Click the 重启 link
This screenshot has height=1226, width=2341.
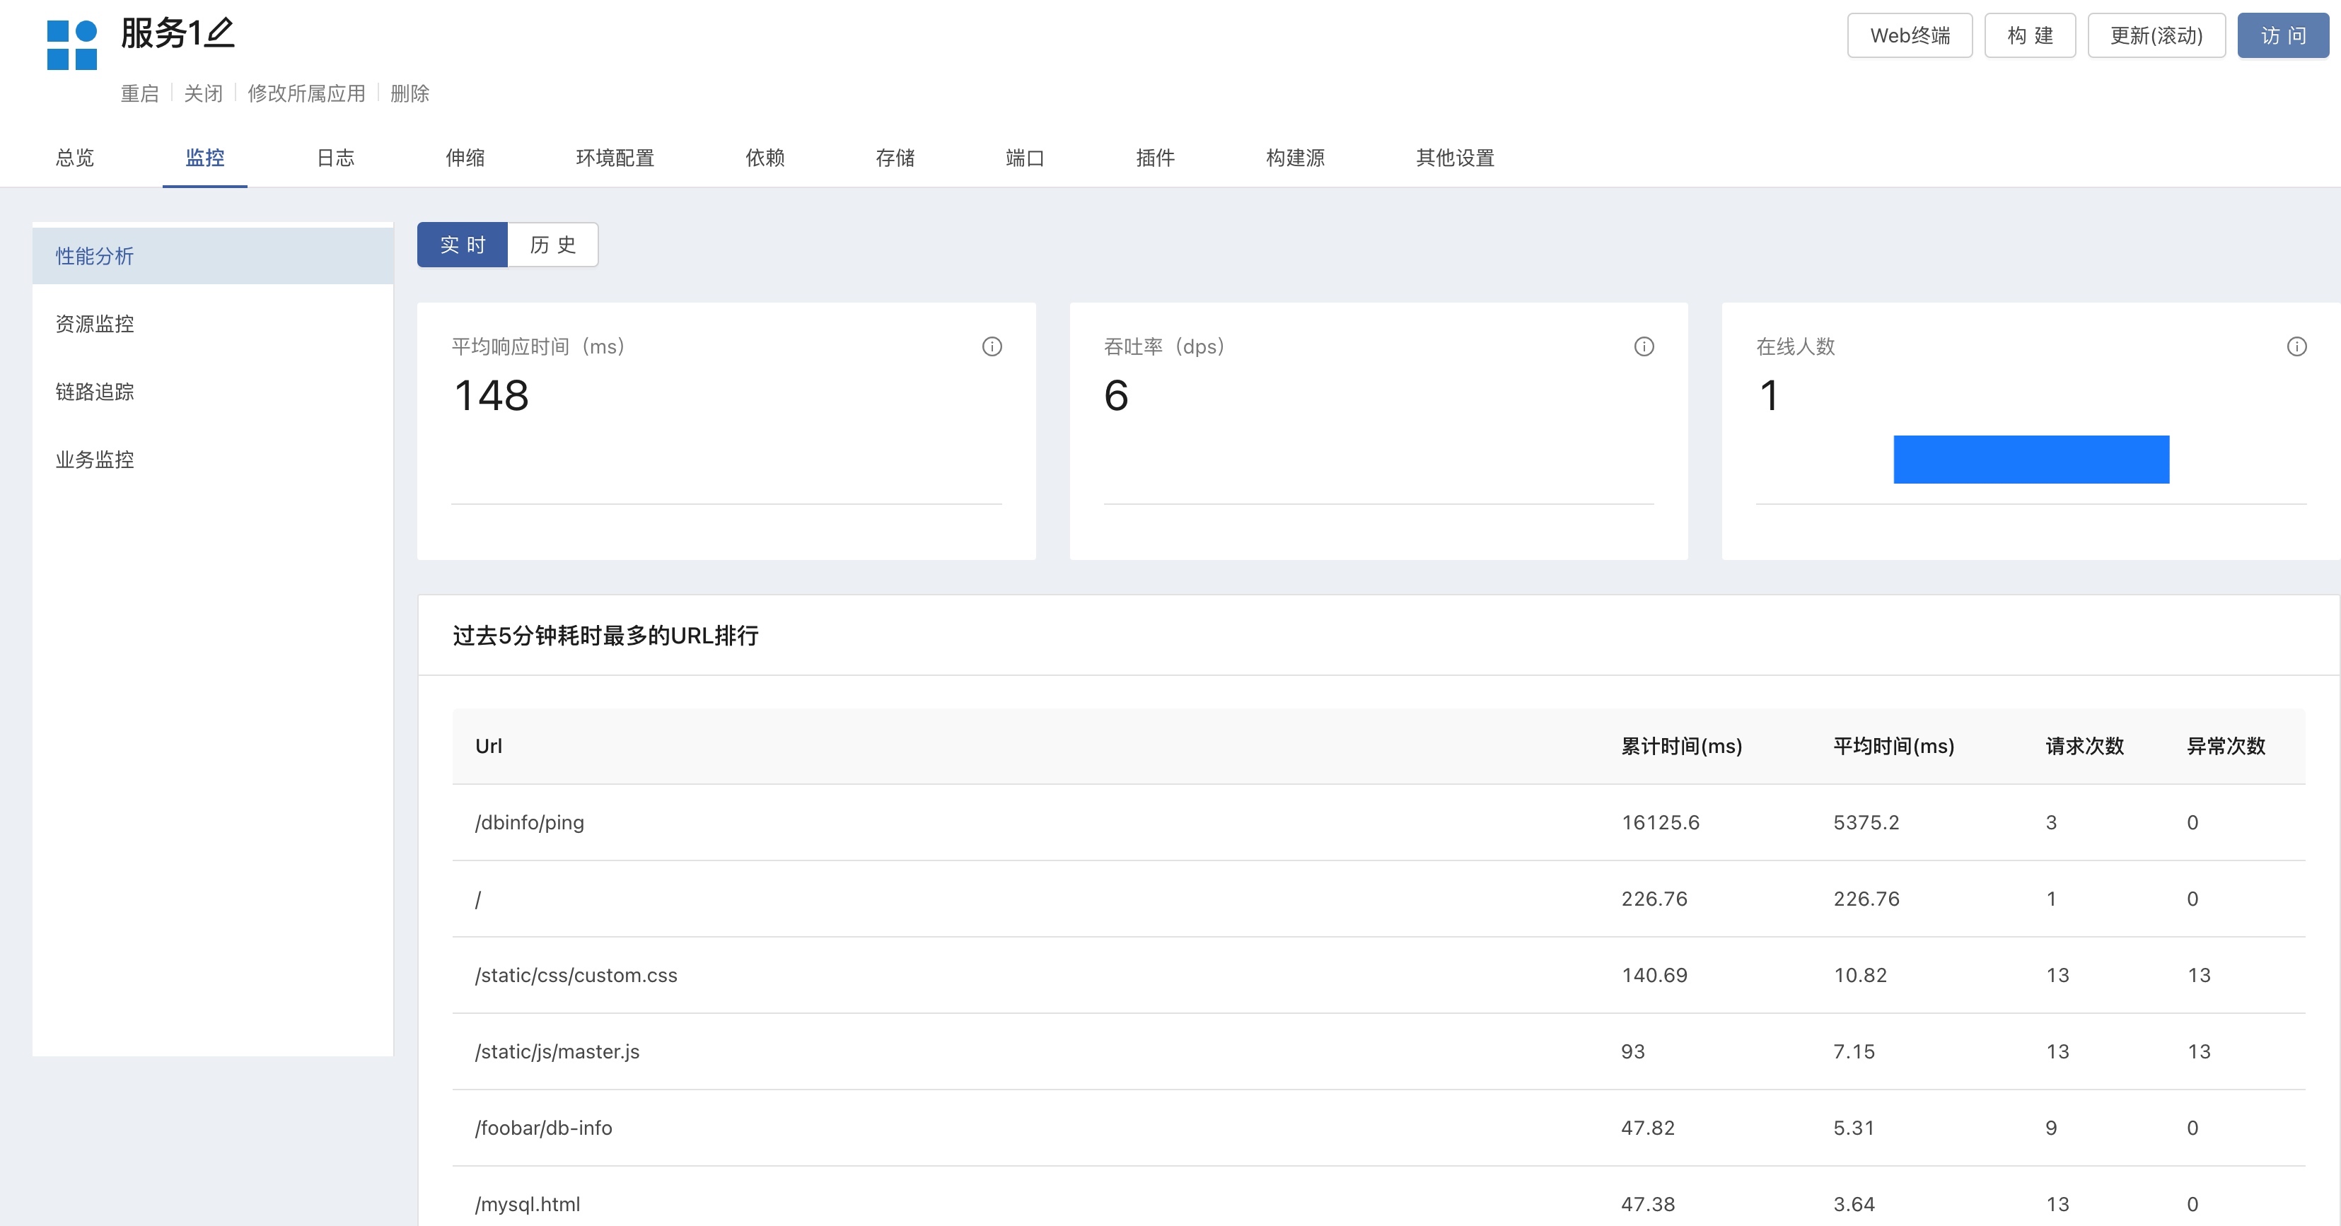140,93
